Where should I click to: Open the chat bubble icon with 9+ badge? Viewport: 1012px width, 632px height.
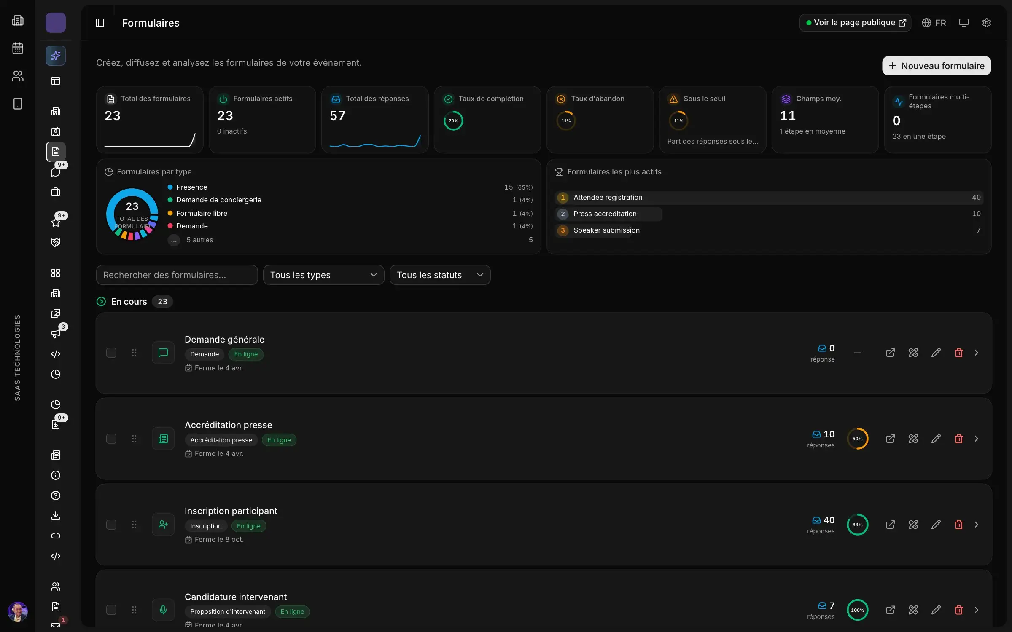56,172
